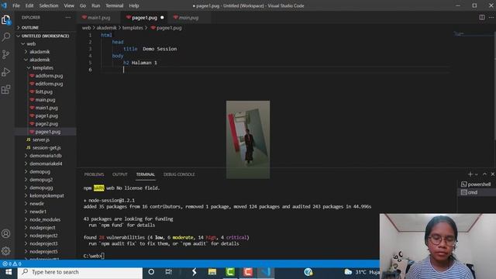Expand the node_modules folder
This screenshot has height=279, width=496.
point(46,219)
